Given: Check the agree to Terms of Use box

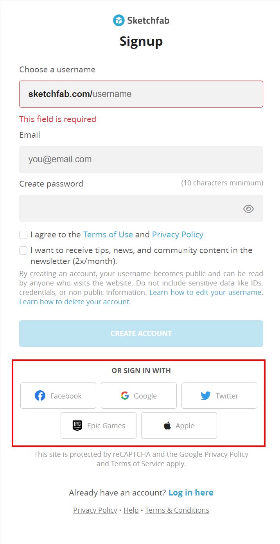Looking at the screenshot, I should [x=23, y=235].
